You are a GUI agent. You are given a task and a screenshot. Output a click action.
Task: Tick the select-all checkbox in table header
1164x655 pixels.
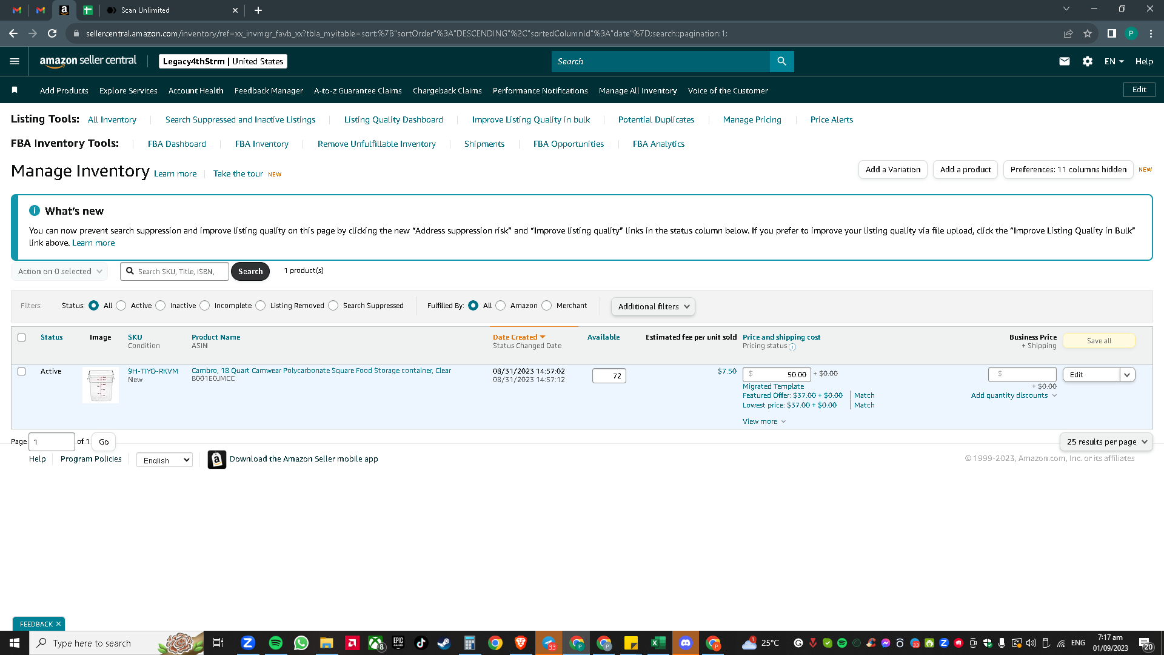tap(22, 337)
